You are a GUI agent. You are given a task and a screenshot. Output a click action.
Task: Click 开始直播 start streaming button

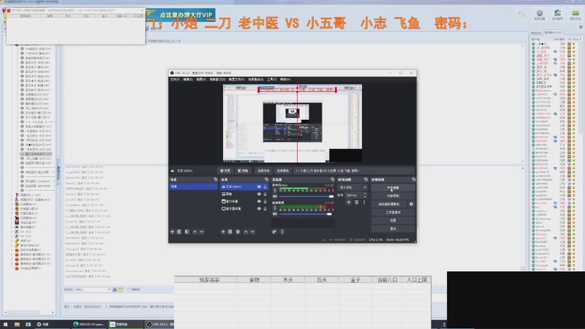(x=393, y=188)
